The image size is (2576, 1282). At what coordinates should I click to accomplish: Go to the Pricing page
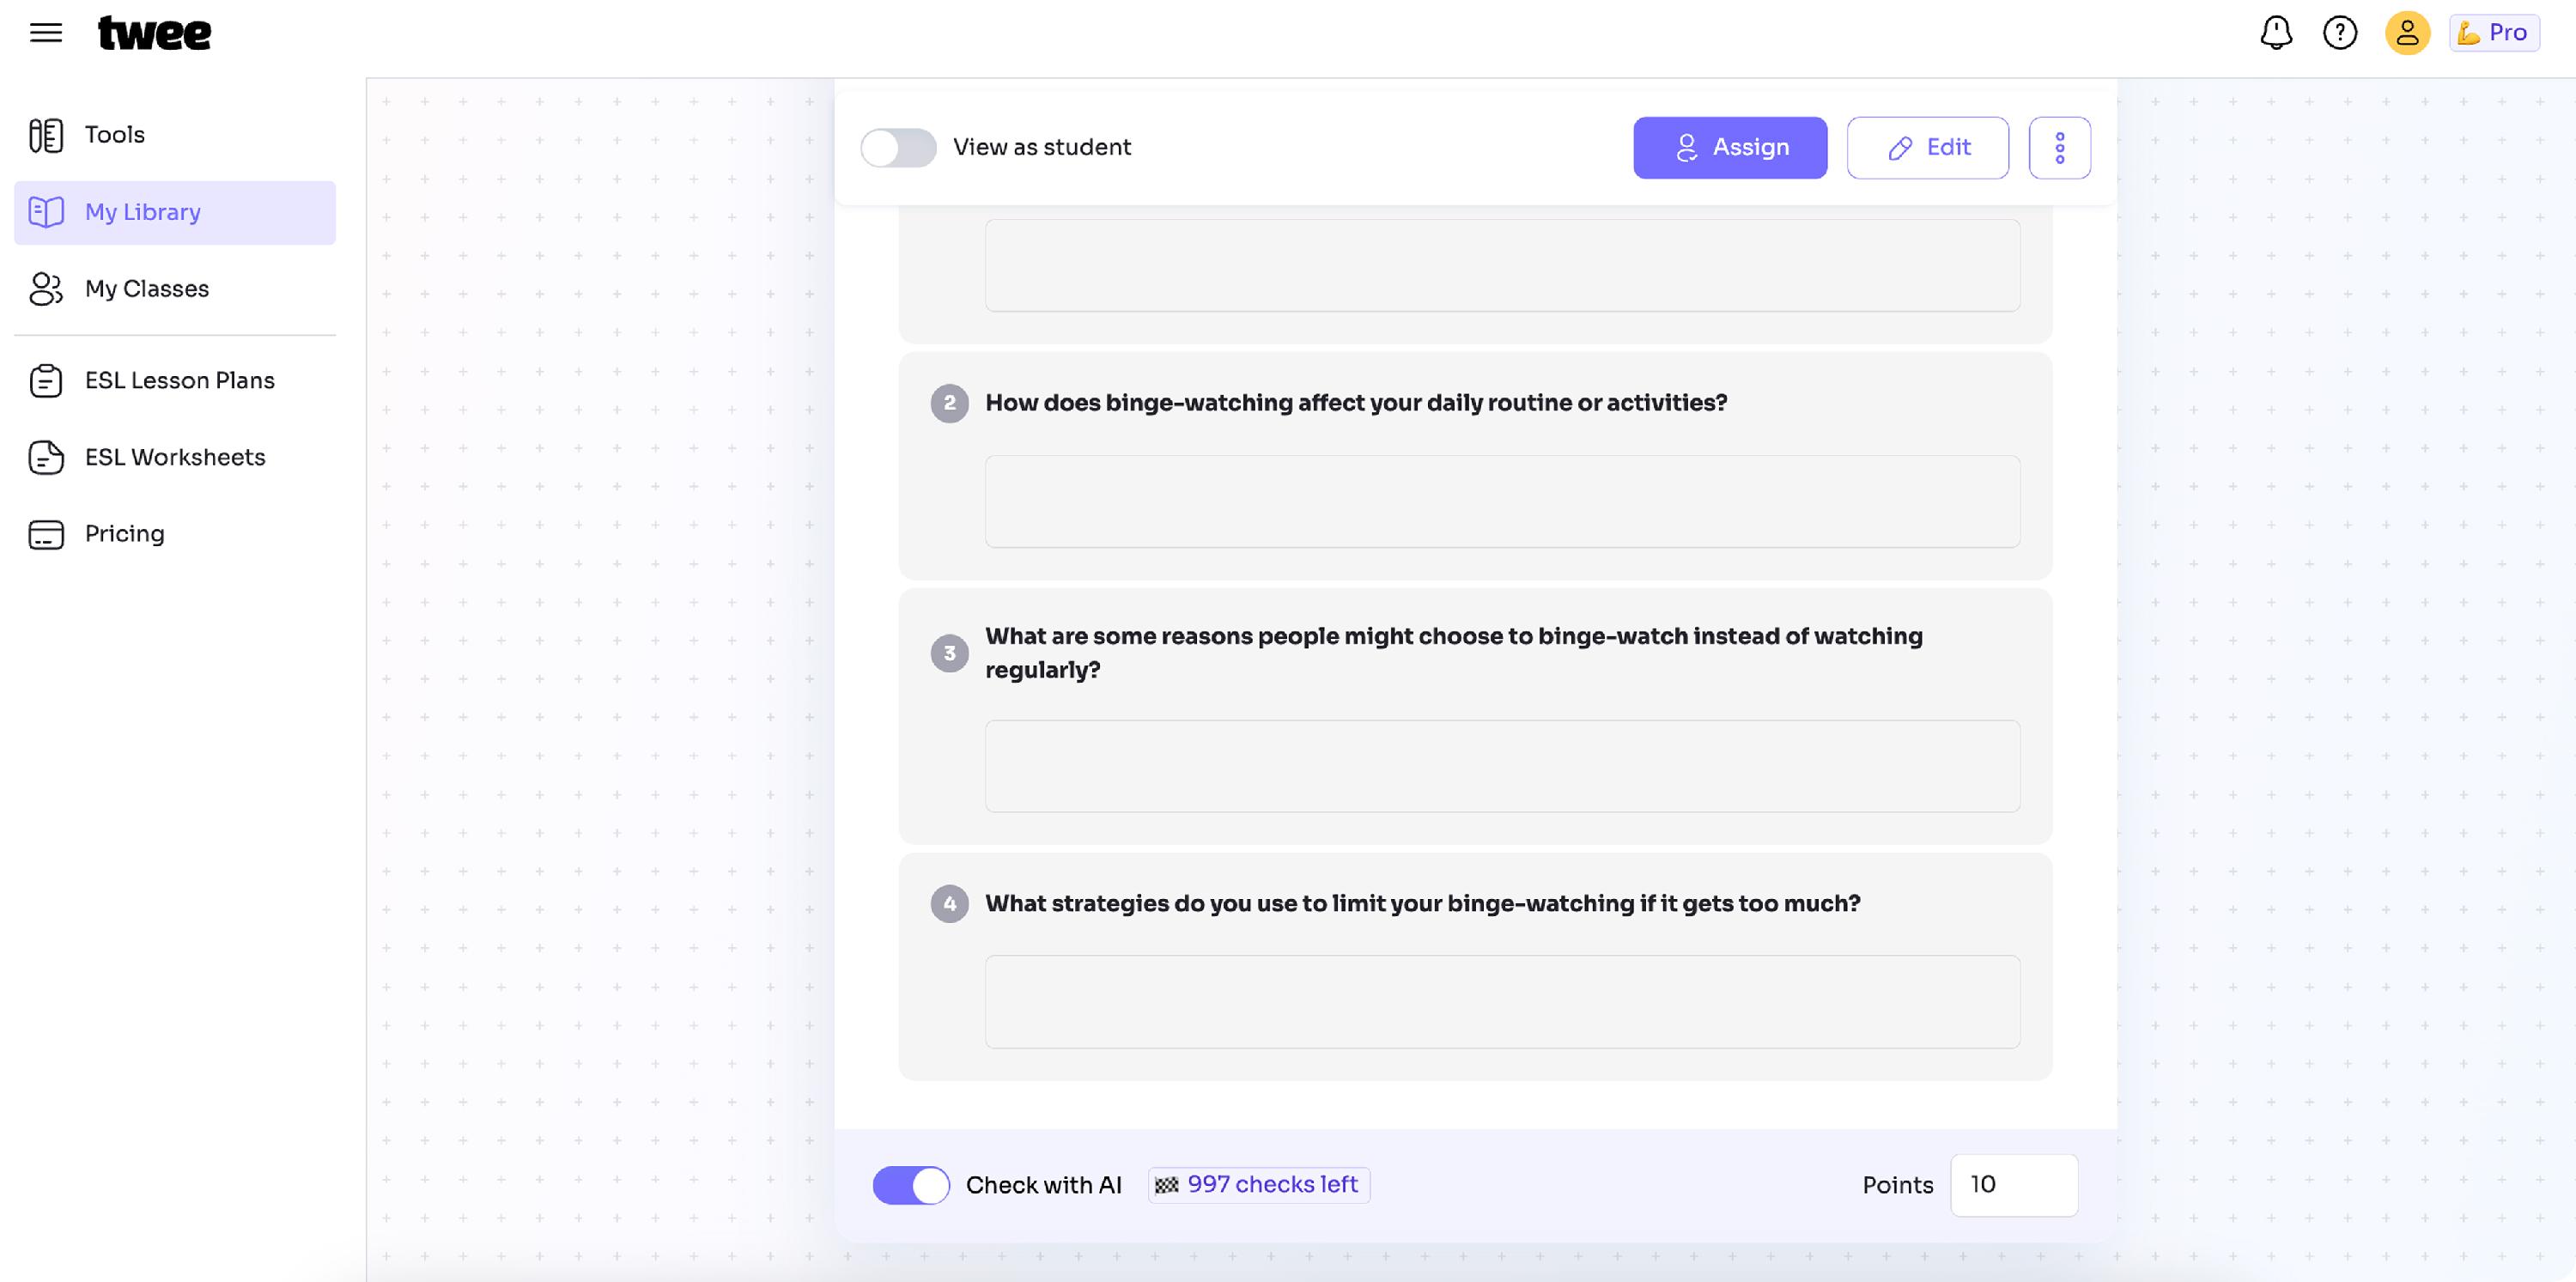175,534
